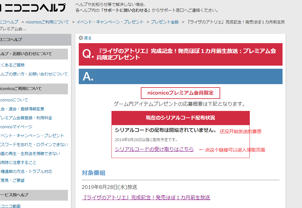Open sidebar 'パスワードを忘れた・ログインできない'

pos(34,145)
